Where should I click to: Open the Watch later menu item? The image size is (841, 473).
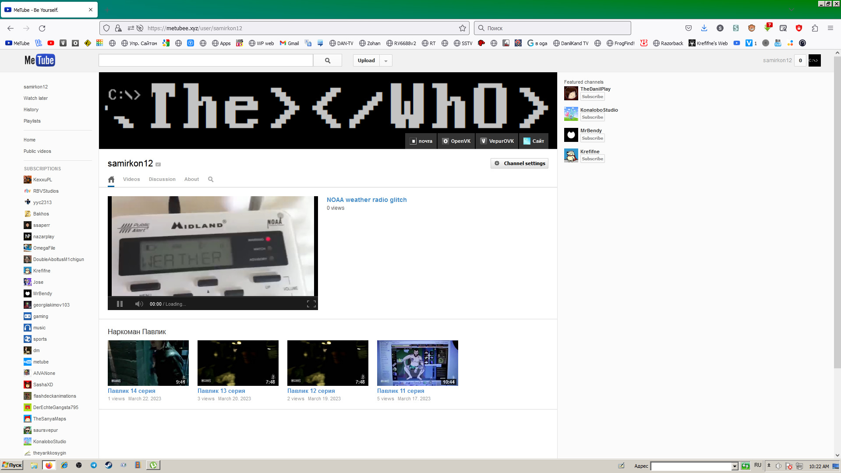(36, 98)
